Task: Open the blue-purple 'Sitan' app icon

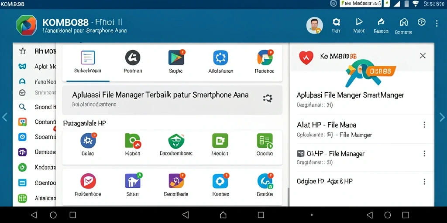Action: 133,181
